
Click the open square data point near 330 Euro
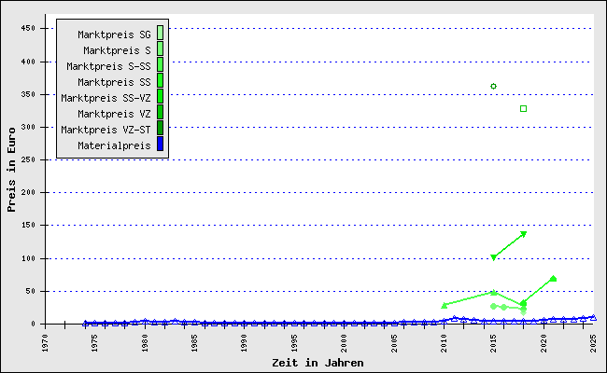[523, 108]
